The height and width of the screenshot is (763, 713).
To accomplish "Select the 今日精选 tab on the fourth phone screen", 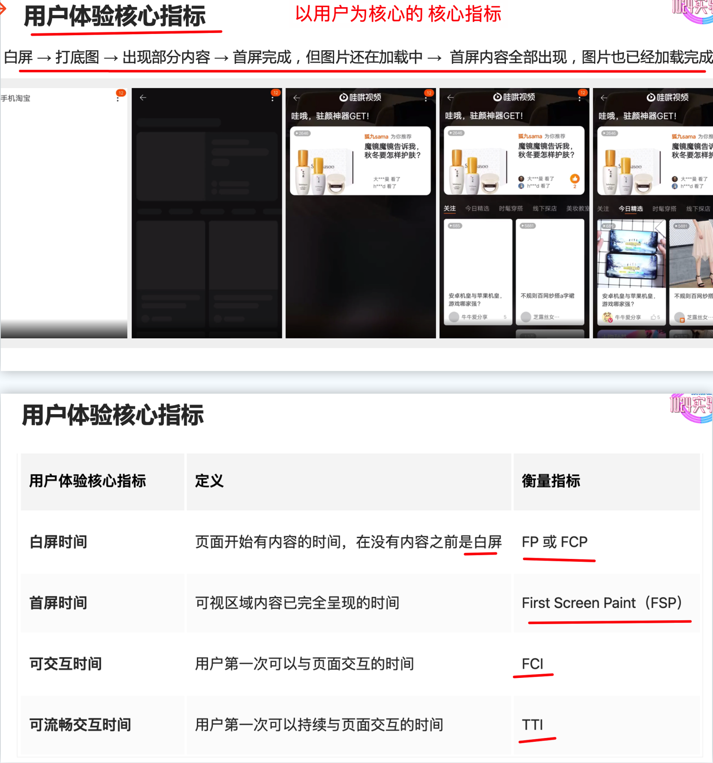I will [x=477, y=208].
